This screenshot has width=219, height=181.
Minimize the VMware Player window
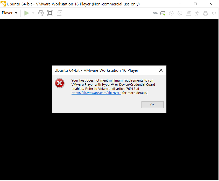[180, 4]
